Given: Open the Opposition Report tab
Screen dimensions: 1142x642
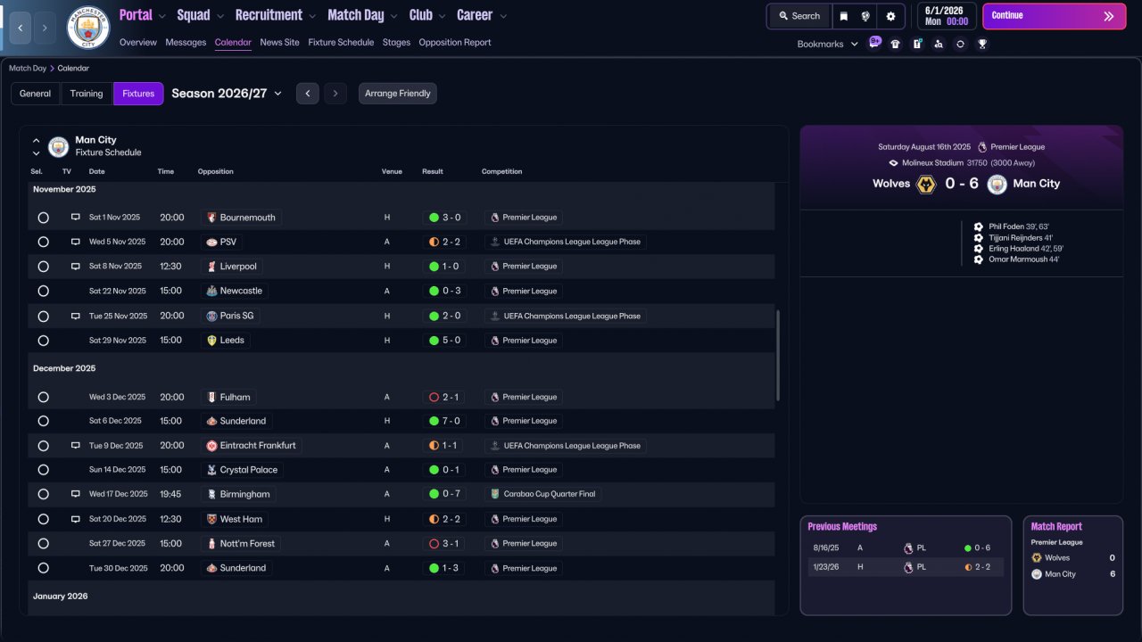Looking at the screenshot, I should [455, 42].
